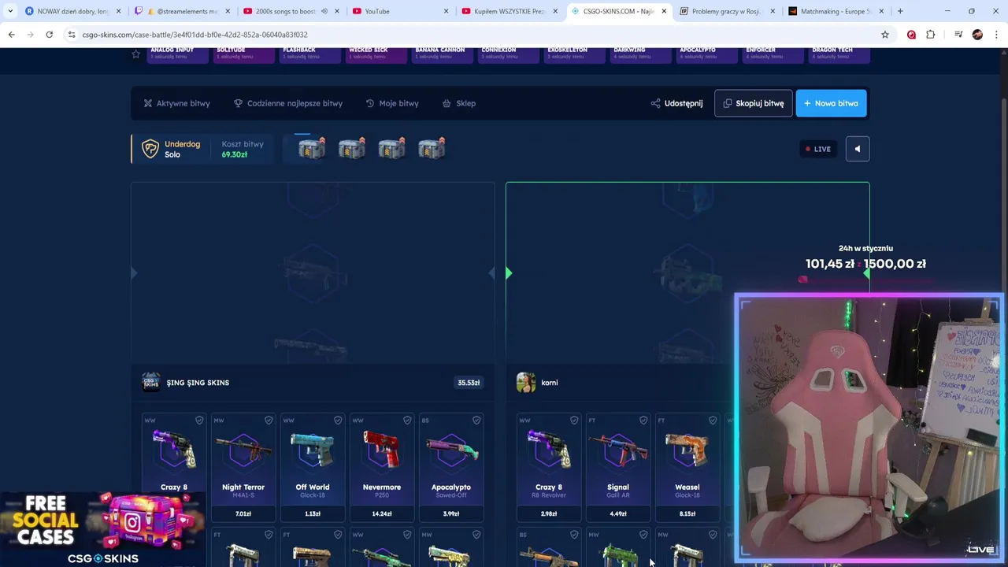
Task: Open Moje bitwy tab
Action: (x=392, y=103)
